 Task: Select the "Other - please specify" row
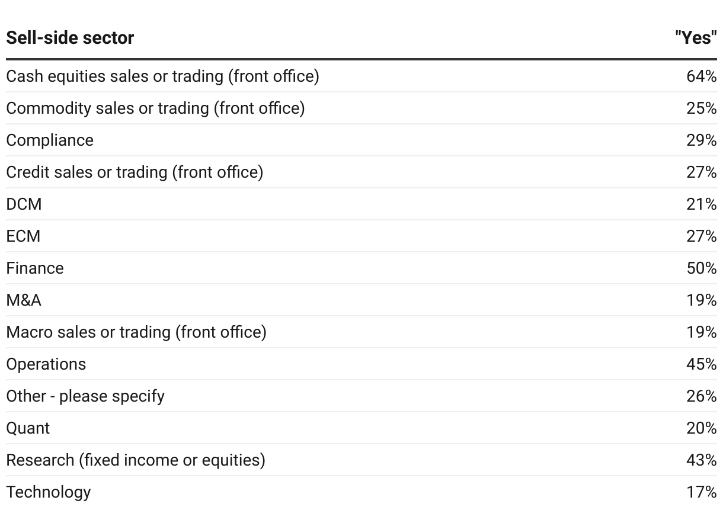point(85,396)
